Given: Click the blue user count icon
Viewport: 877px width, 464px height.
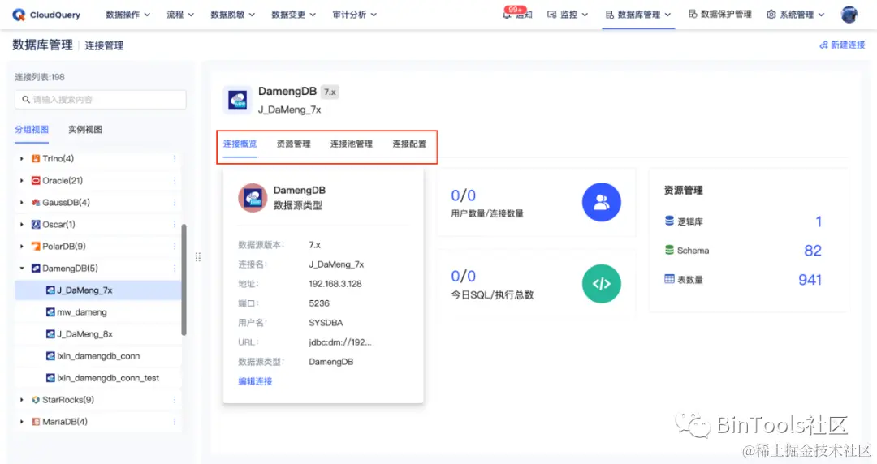Looking at the screenshot, I should tap(601, 202).
